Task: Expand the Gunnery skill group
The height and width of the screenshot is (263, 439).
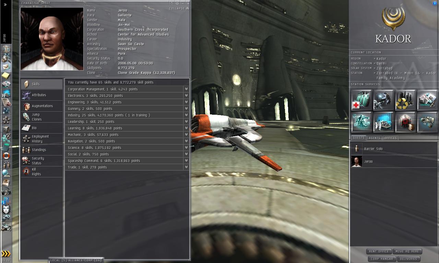Action: pos(186,109)
